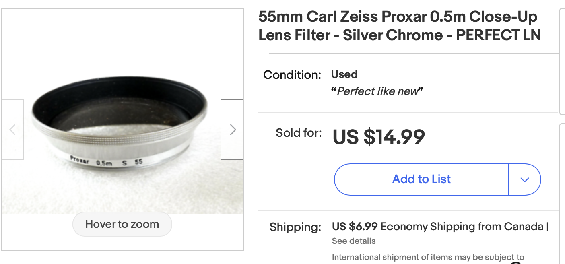
Task: Click the US $14.99 sold price
Action: coord(378,137)
